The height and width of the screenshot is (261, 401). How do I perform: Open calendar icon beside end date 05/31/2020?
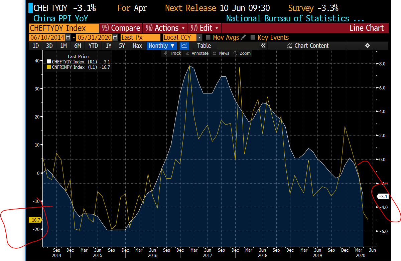pos(115,37)
